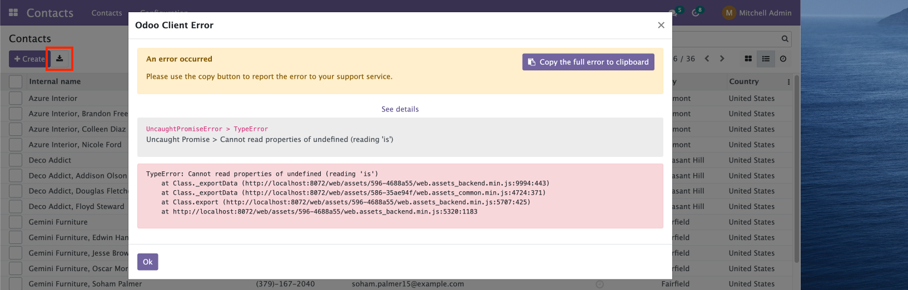Switch to activity view clock icon
Viewport: 908px width, 290px height.
point(783,59)
